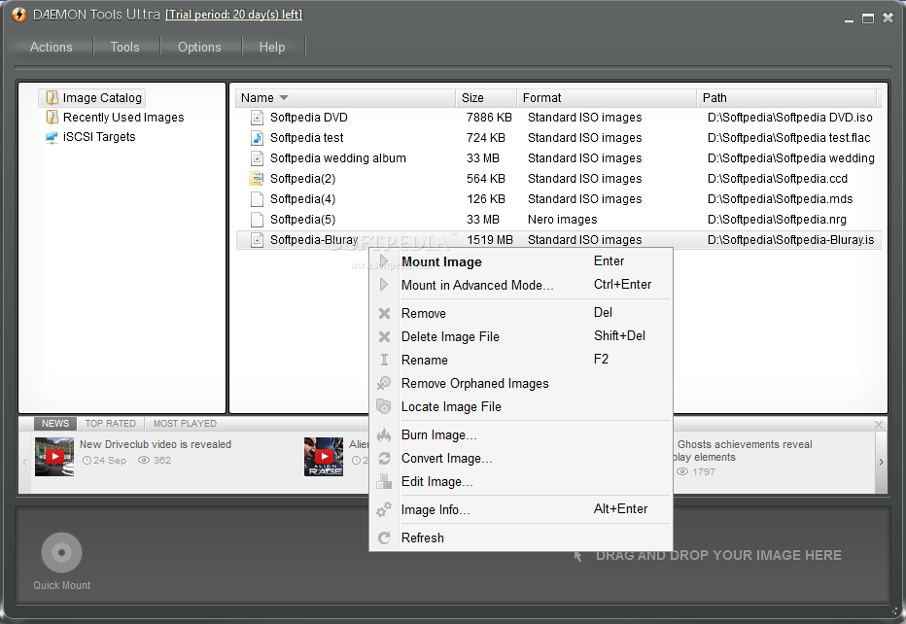The height and width of the screenshot is (624, 906).
Task: Click the Image Catalog folder icon
Action: click(51, 97)
